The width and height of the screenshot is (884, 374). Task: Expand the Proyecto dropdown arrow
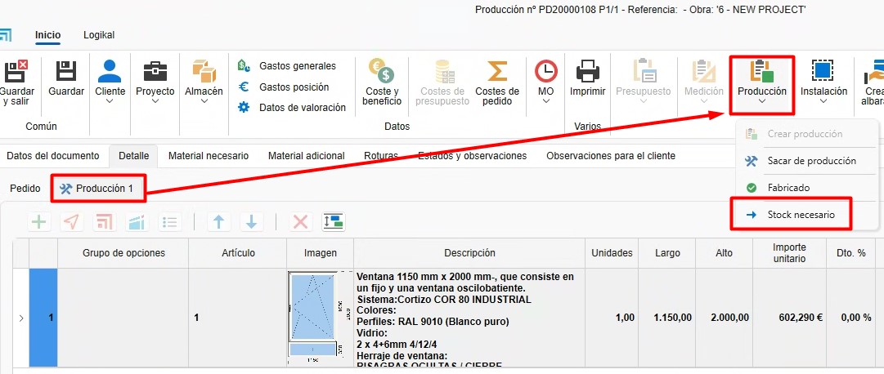click(155, 101)
